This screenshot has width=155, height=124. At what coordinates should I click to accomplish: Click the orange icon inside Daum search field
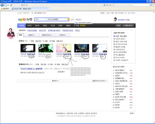[68, 19]
